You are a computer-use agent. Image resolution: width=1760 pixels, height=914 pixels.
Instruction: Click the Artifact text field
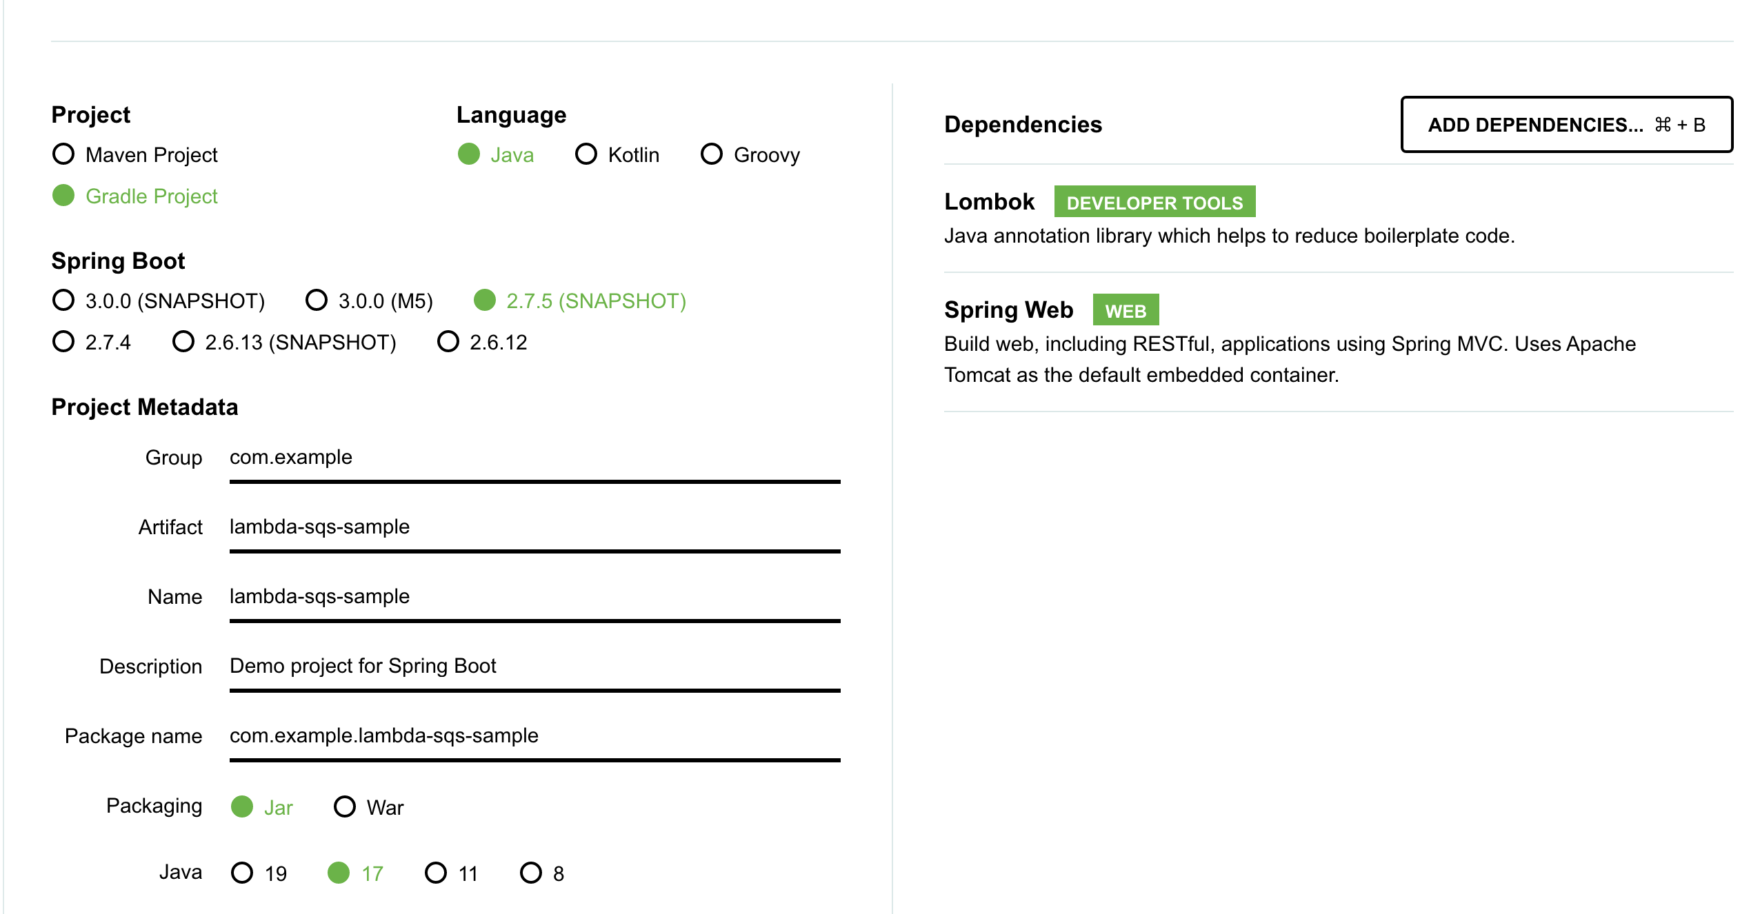pyautogui.click(x=534, y=527)
